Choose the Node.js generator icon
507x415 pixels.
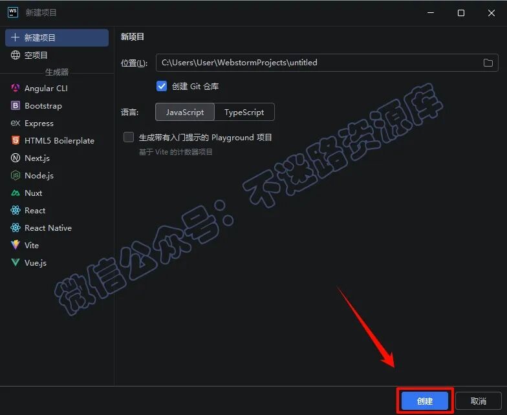pyautogui.click(x=16, y=175)
